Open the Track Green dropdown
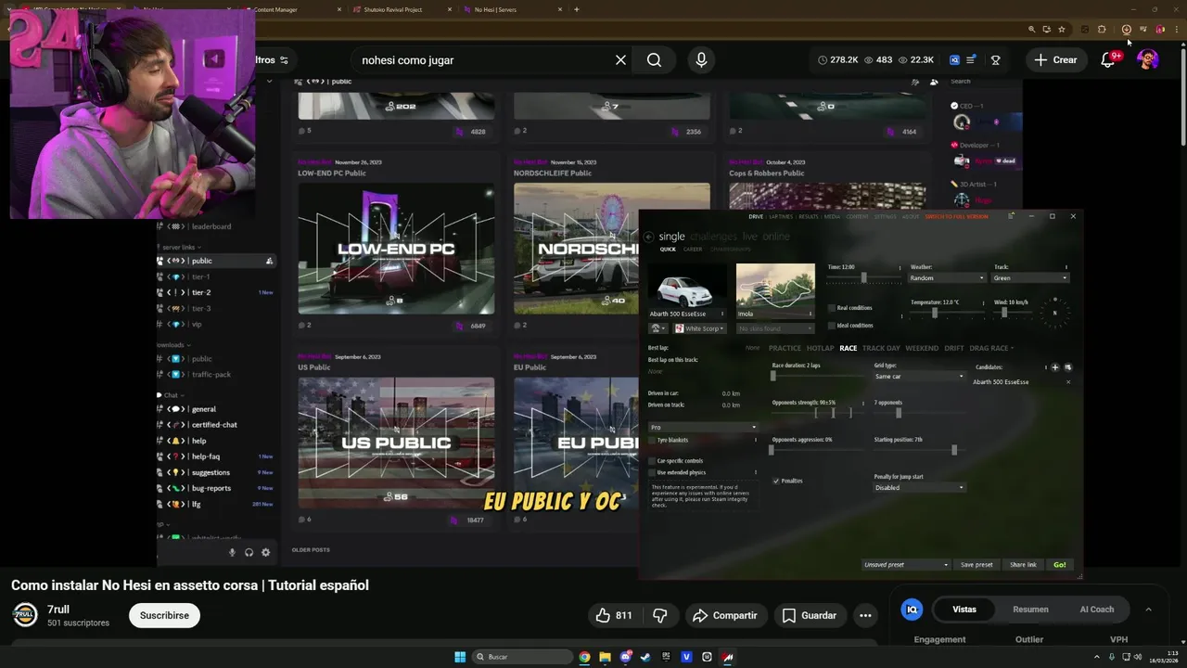Screen dimensions: 1187x668 (x=1030, y=278)
